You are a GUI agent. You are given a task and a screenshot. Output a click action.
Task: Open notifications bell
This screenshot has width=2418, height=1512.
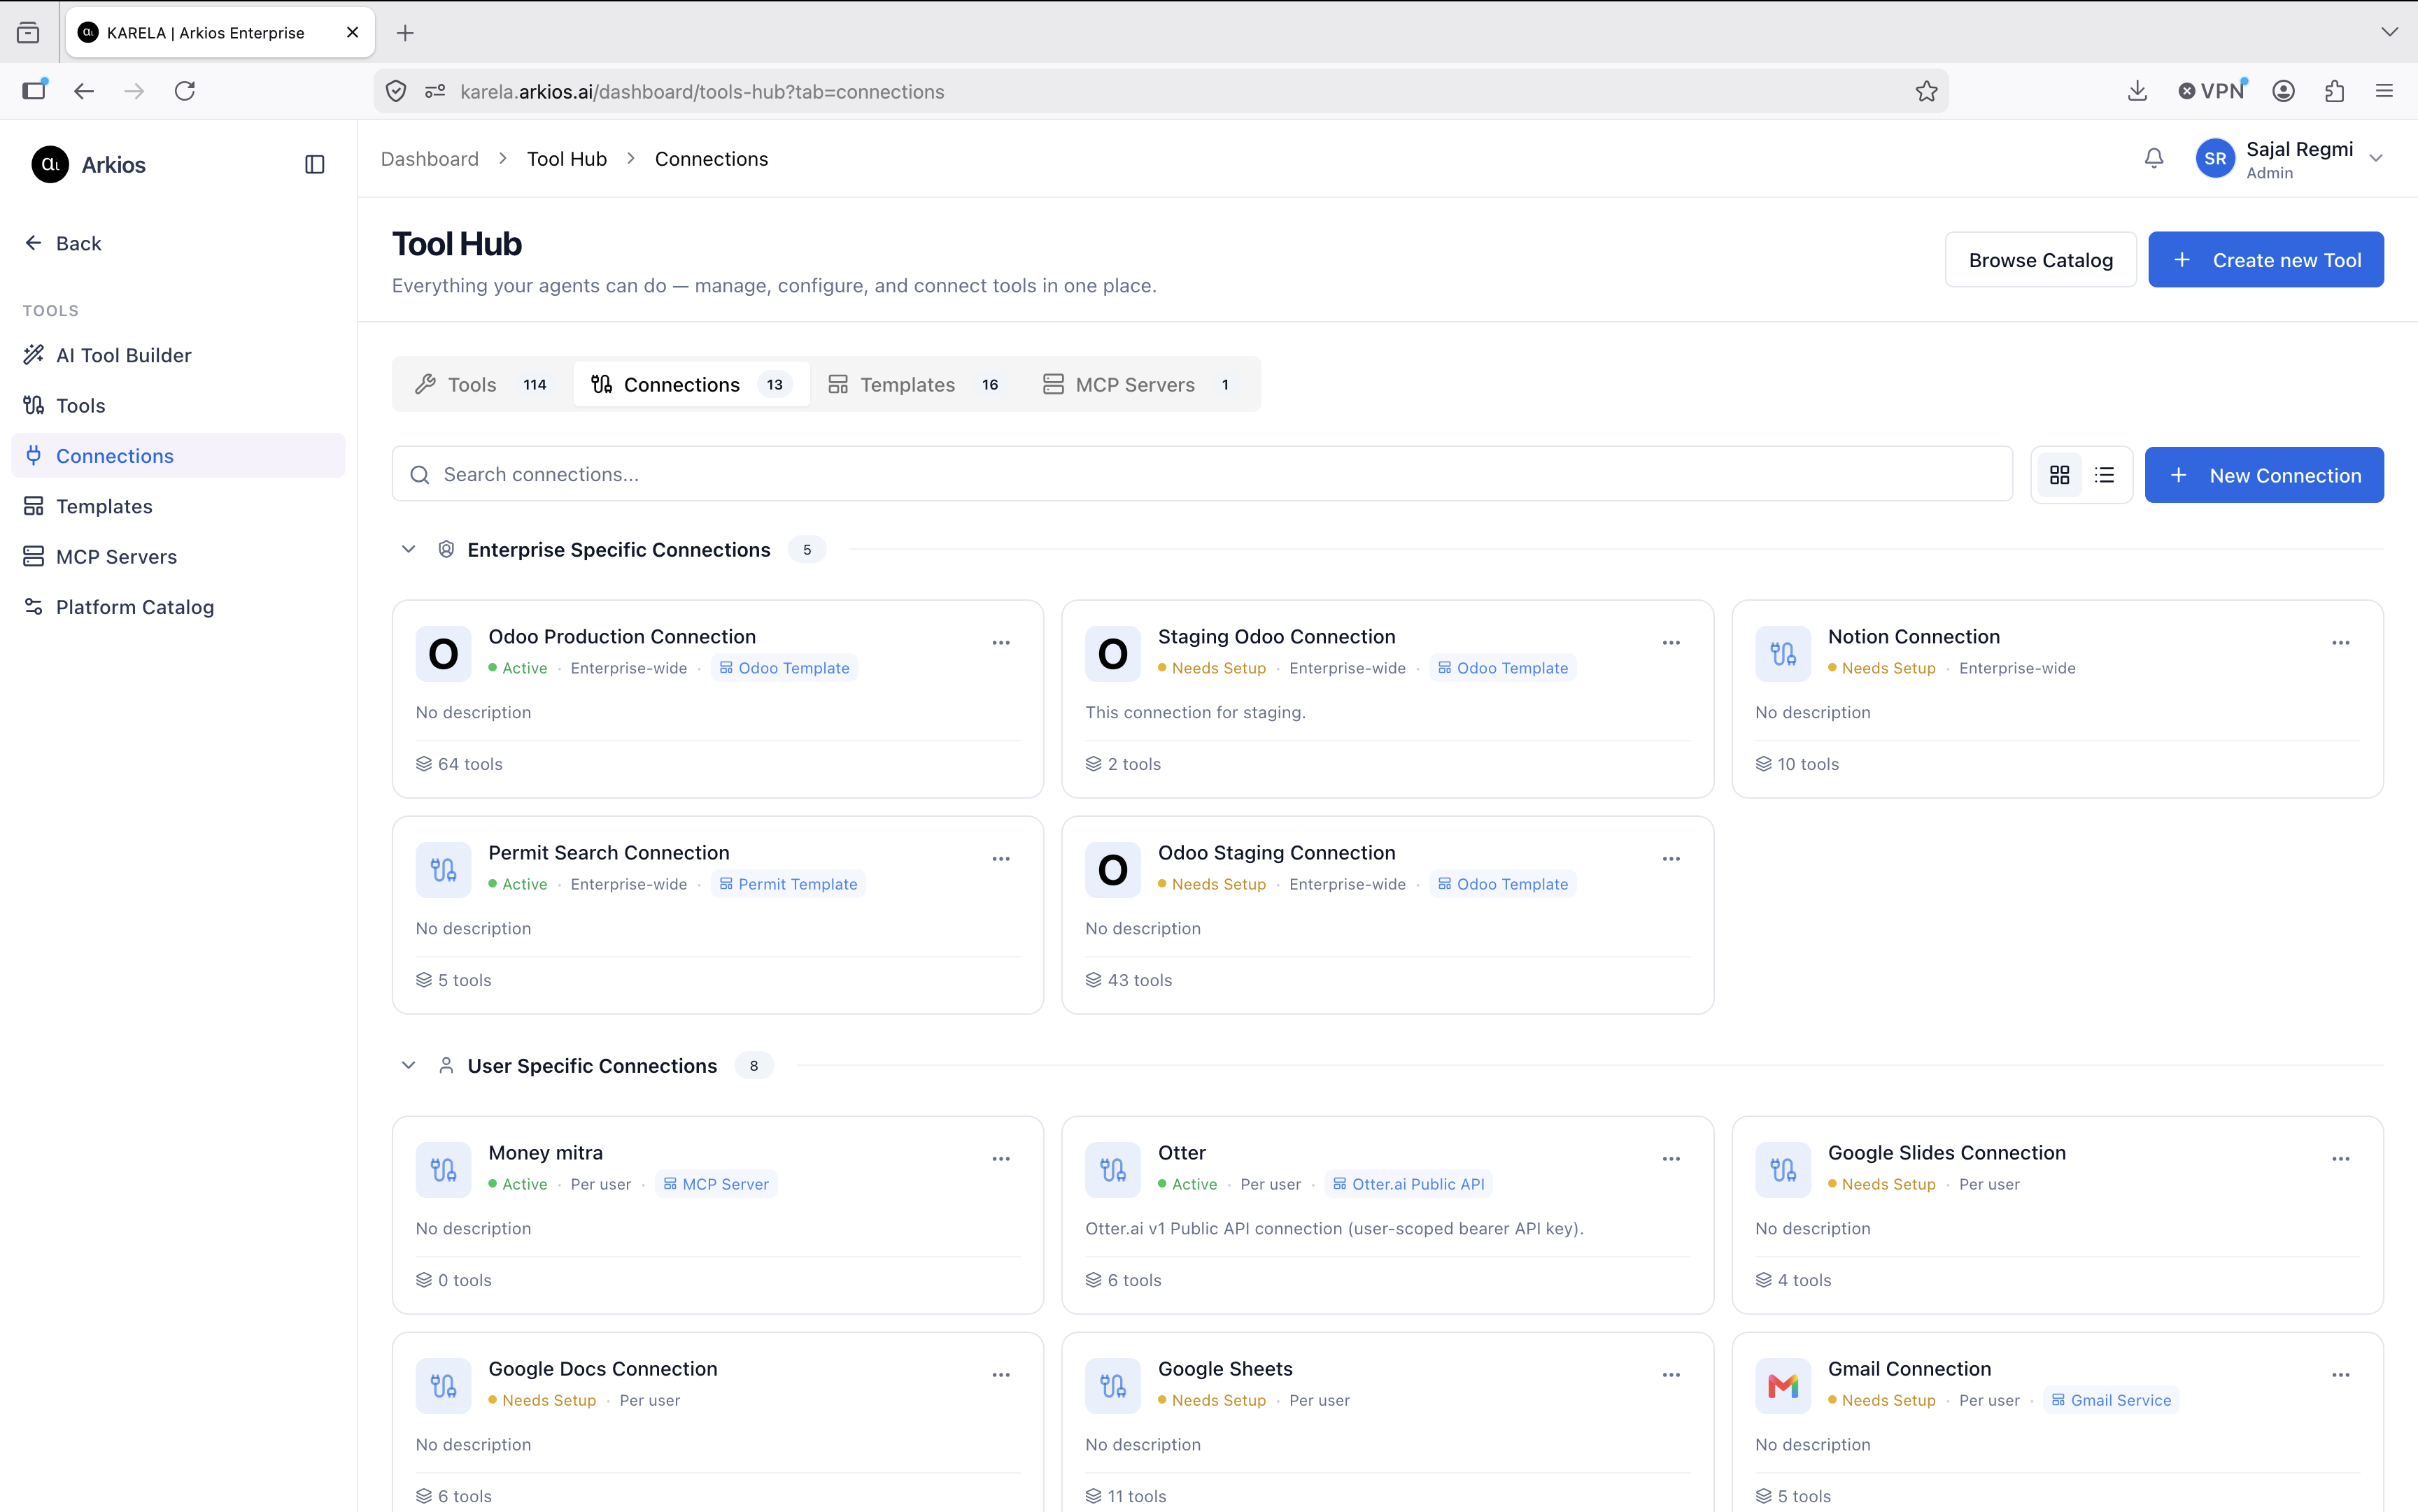click(x=2154, y=158)
